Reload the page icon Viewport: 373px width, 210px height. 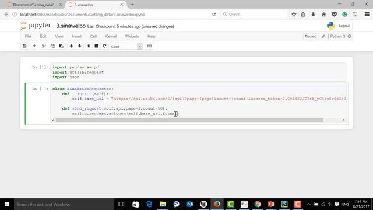214,15
